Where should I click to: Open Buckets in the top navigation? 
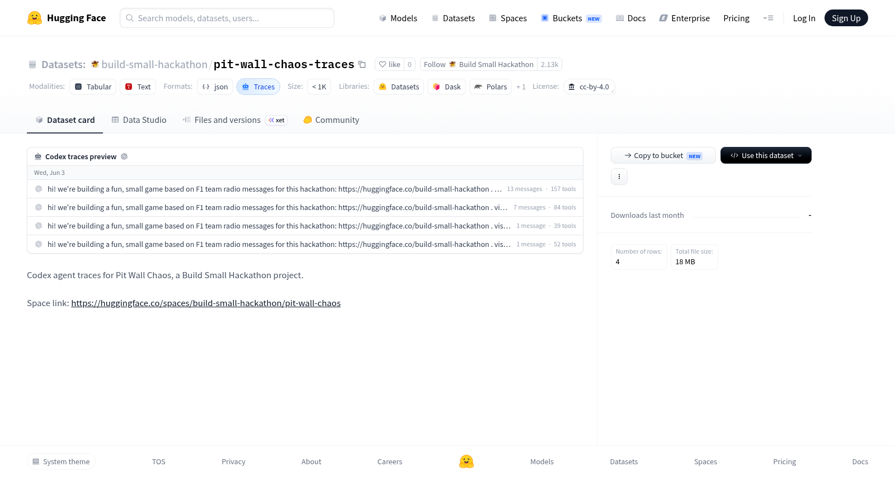coord(571,18)
